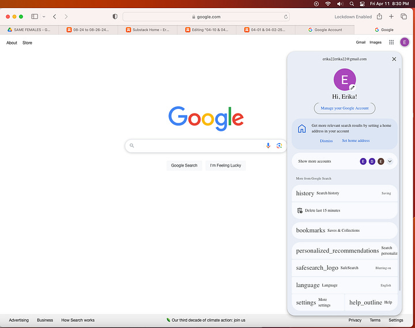Screen dimensions: 415x328
Task: Click Set home address link
Action: tap(356, 141)
